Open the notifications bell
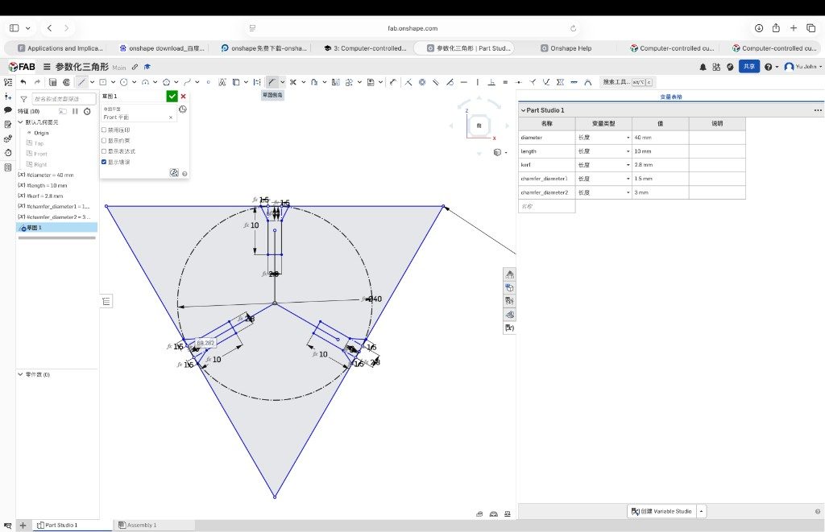825x532 pixels. (703, 67)
